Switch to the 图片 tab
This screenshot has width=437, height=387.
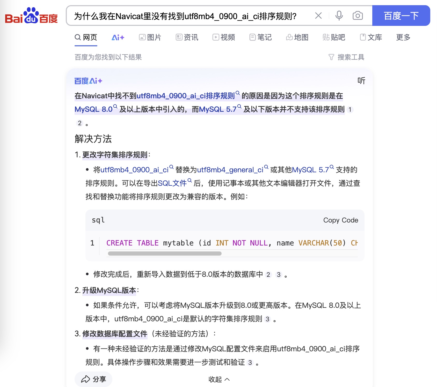coord(150,37)
